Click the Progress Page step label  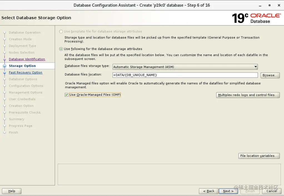click(21, 126)
